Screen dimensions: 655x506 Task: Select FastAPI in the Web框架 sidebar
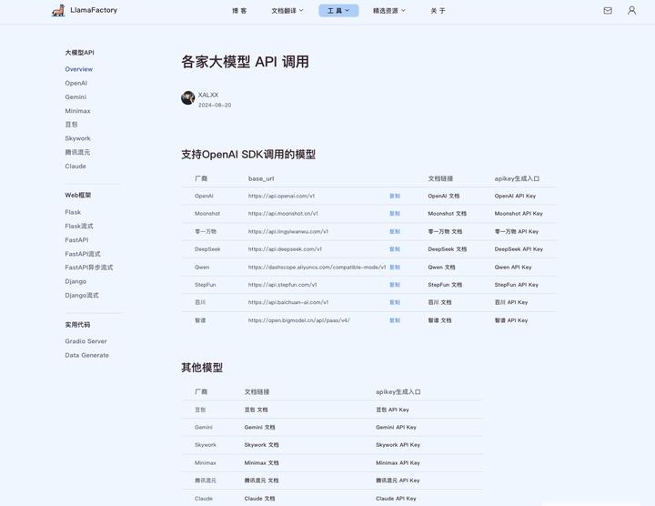coord(76,240)
